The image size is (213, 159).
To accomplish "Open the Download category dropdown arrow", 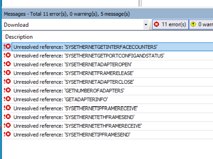I will pyautogui.click(x=146, y=25).
